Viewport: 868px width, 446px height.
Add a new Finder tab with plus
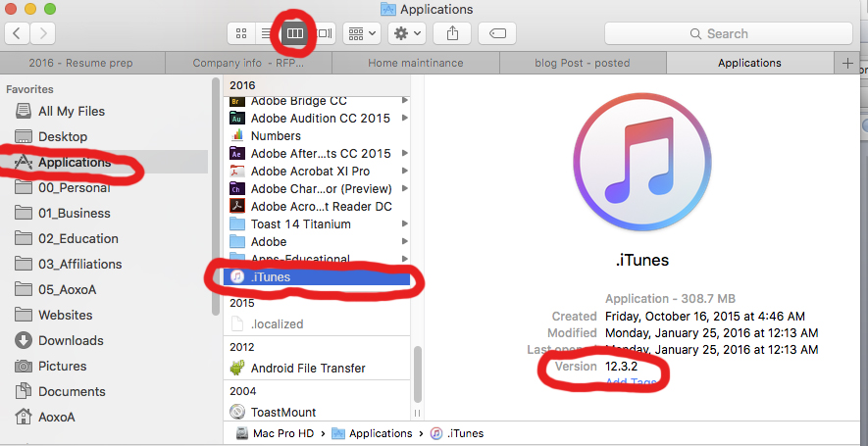[847, 63]
